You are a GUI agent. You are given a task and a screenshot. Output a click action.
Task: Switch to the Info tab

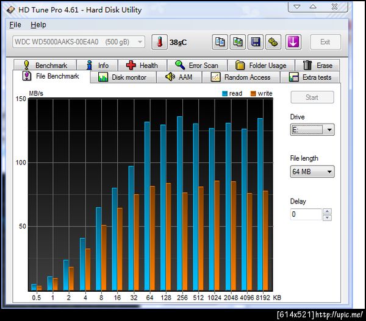click(x=97, y=65)
